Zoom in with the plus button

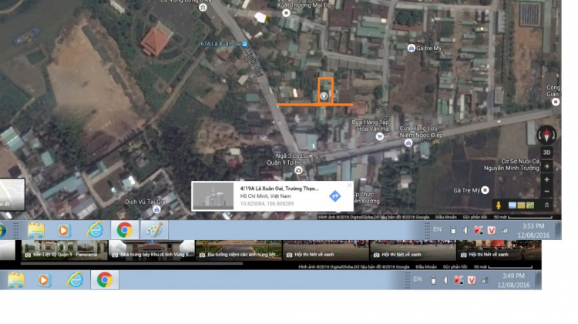tap(546, 179)
